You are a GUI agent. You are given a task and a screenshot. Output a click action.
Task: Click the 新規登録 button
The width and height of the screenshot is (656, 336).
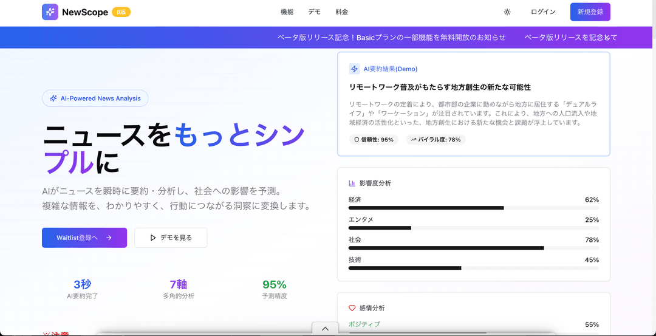[590, 12]
